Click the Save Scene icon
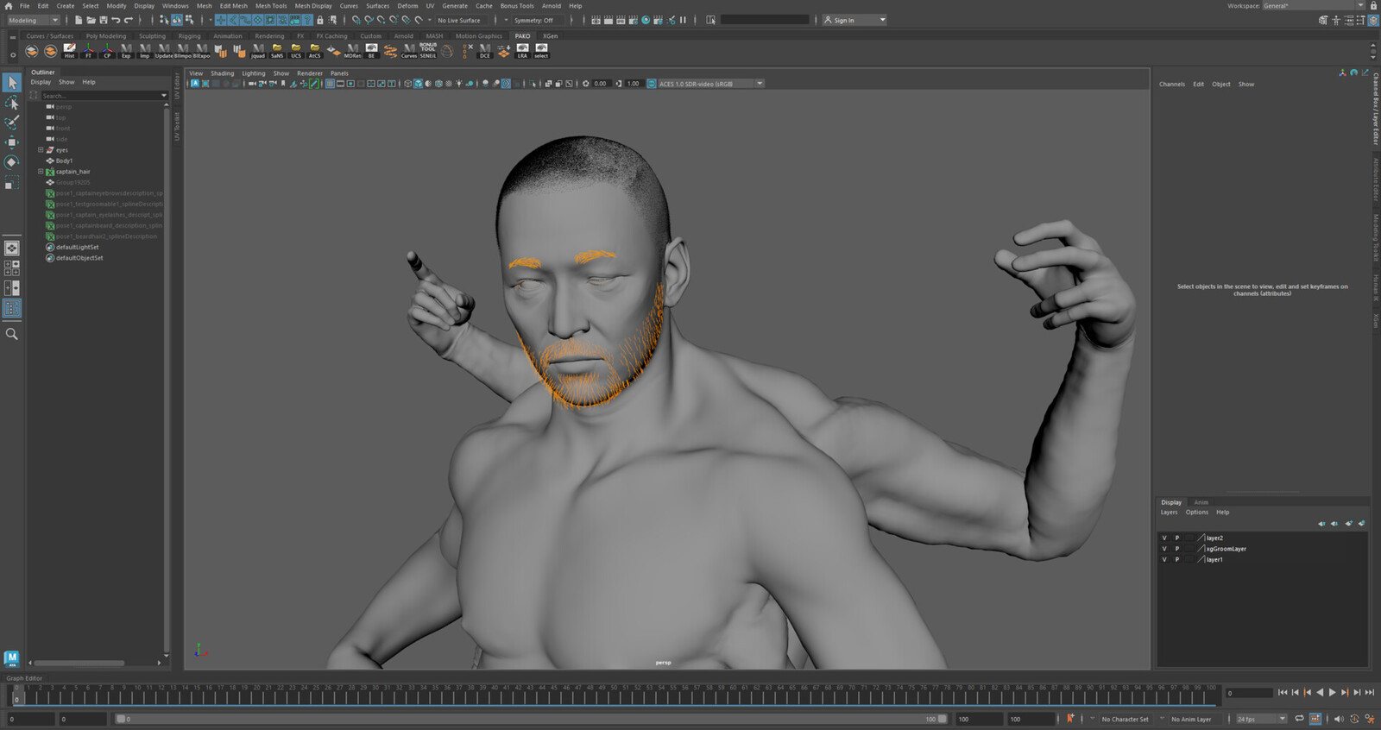 coord(103,20)
